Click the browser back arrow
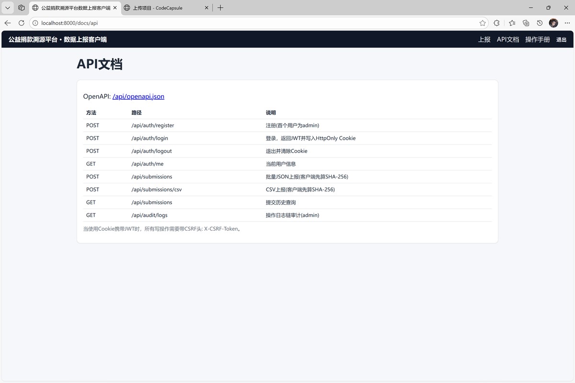 (x=8, y=23)
